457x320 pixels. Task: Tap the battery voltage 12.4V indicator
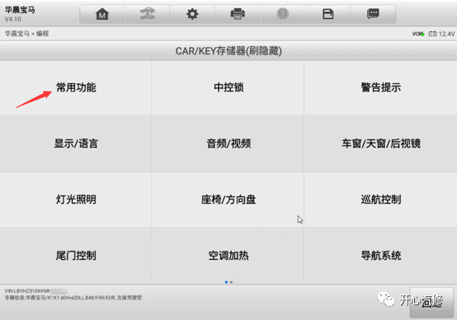[441, 34]
